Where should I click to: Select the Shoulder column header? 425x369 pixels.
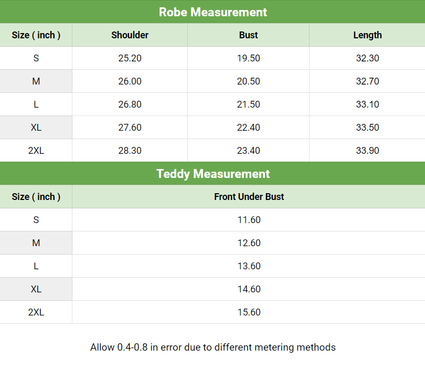click(130, 35)
